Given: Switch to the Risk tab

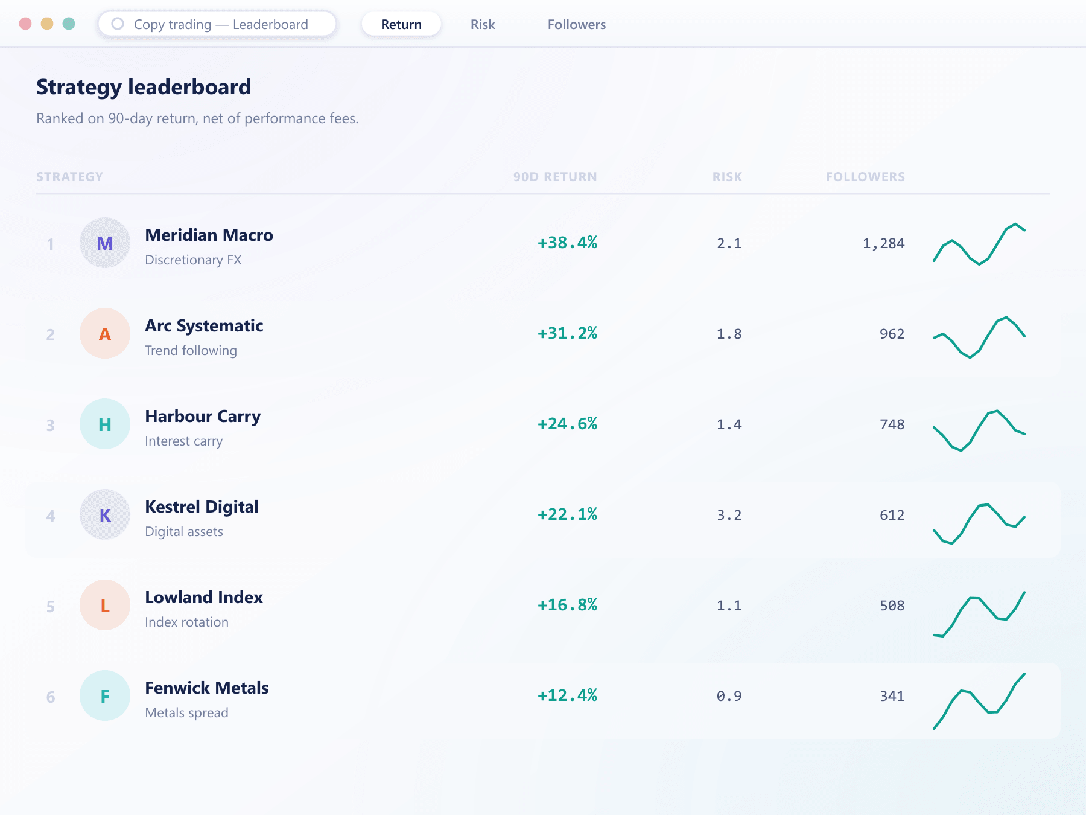Looking at the screenshot, I should [483, 24].
